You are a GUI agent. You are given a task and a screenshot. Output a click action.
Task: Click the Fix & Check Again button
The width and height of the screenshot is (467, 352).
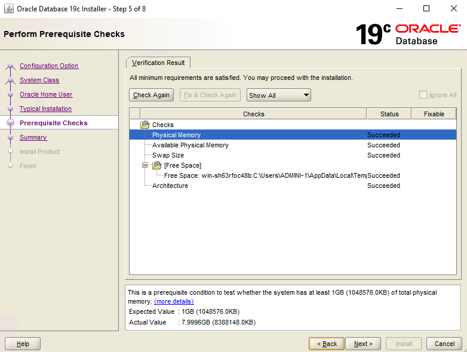(210, 95)
